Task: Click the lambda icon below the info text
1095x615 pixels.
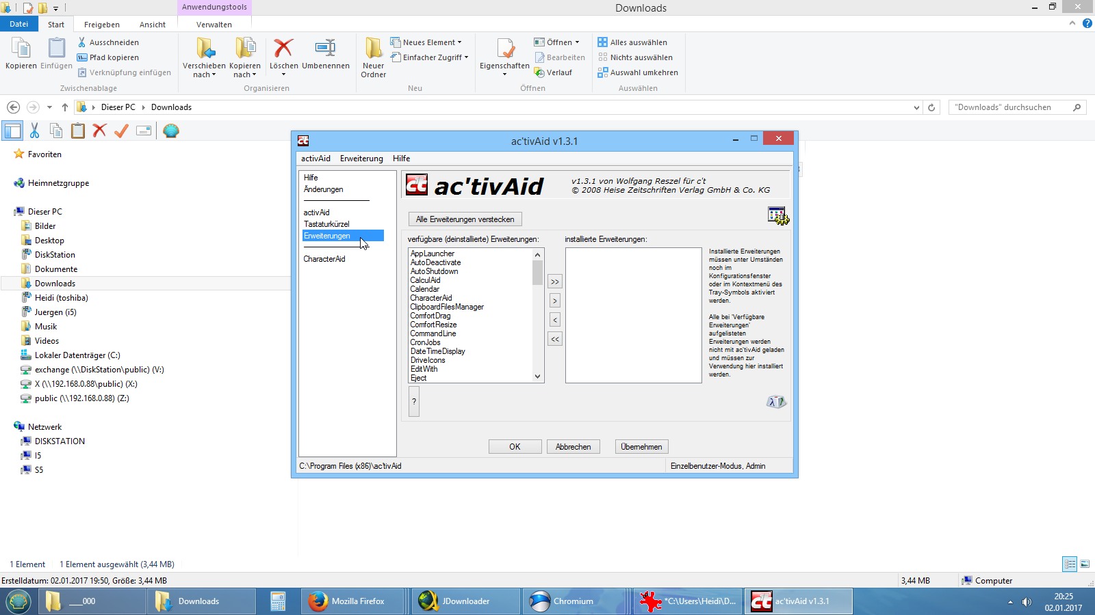Action: pos(776,402)
